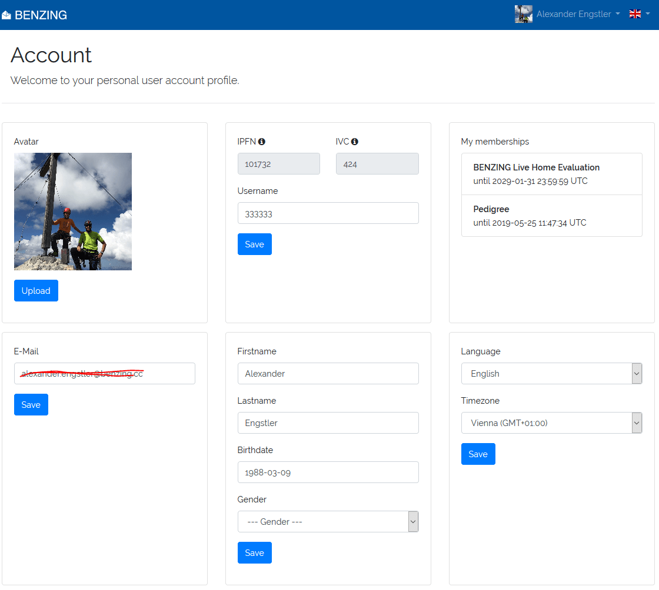Click the Firstname field containing Alexander
This screenshot has width=659, height=590.
328,374
